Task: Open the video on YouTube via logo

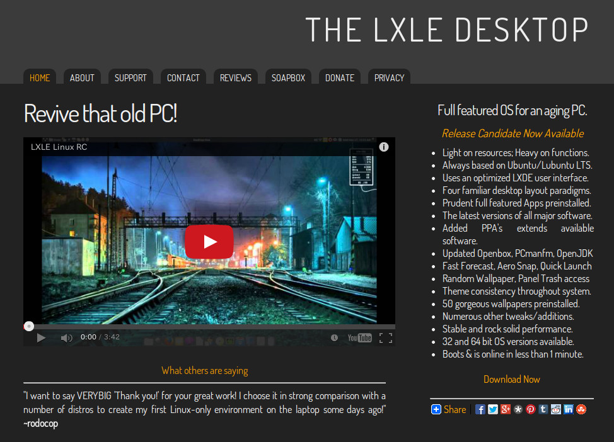Action: (359, 337)
